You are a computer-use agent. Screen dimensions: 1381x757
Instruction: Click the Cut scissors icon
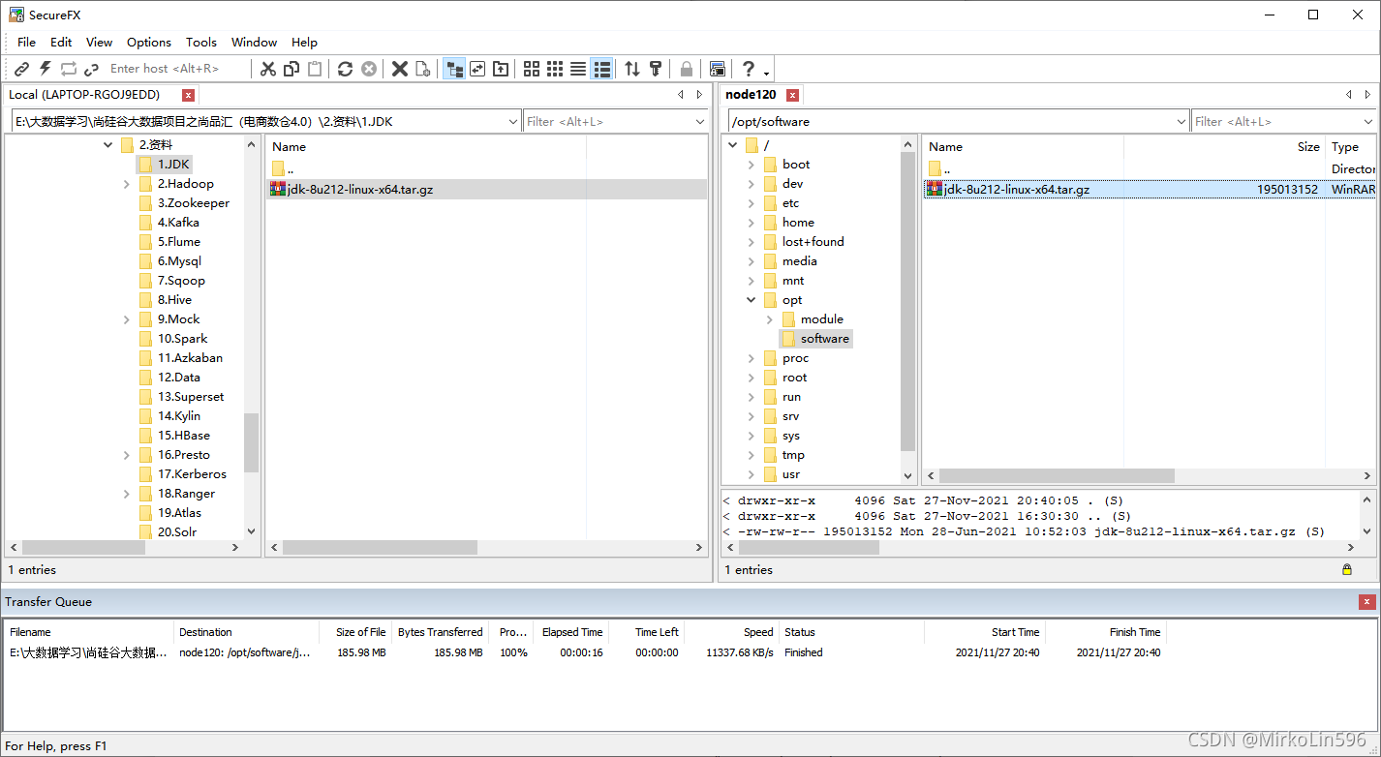click(268, 69)
